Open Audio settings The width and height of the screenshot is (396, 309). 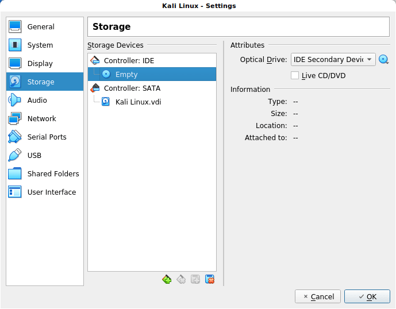coord(45,100)
